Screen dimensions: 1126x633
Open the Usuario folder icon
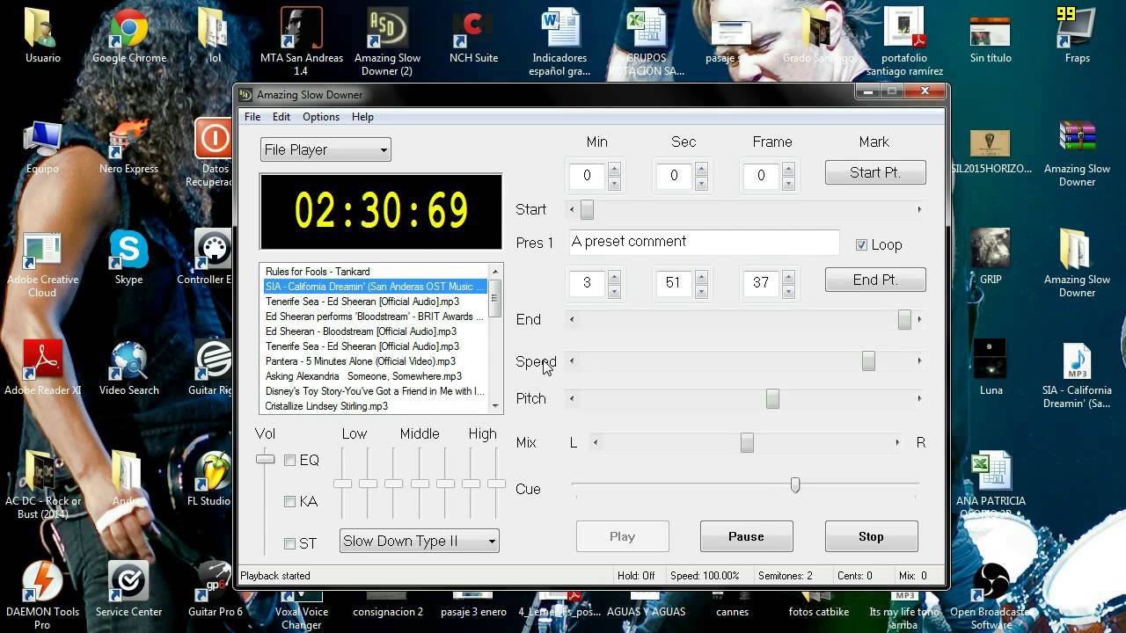42,35
